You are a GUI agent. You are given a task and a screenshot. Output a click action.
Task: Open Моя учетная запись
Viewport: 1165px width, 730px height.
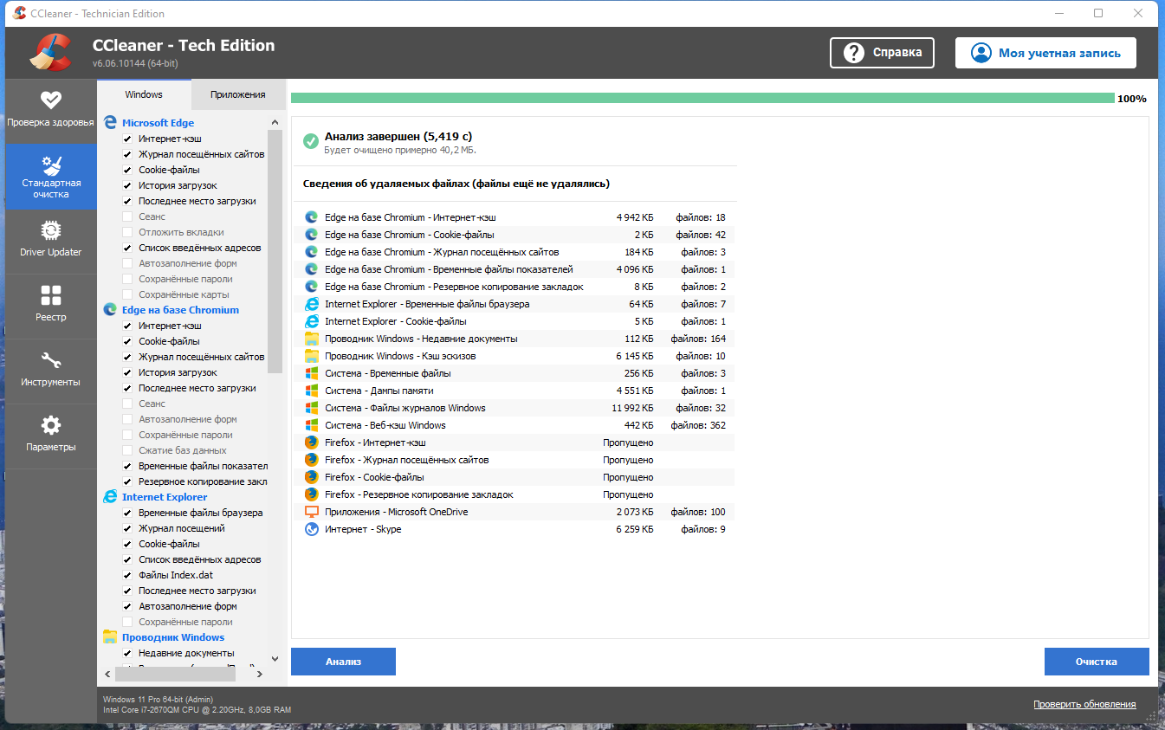click(x=1045, y=52)
